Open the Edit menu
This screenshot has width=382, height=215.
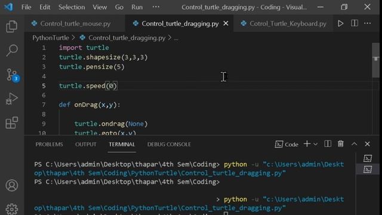[x=45, y=7]
